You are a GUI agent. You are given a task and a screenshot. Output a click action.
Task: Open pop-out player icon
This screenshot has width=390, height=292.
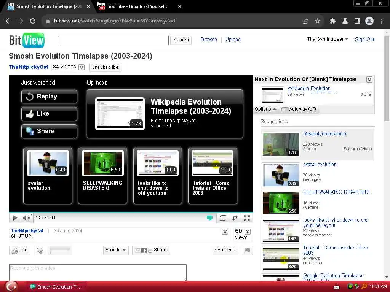tap(223, 218)
